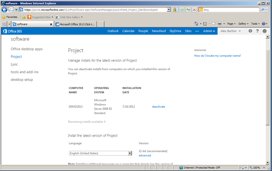
Task: Open the recent pages dropdown beside Forward
Action: [x=16, y=10]
